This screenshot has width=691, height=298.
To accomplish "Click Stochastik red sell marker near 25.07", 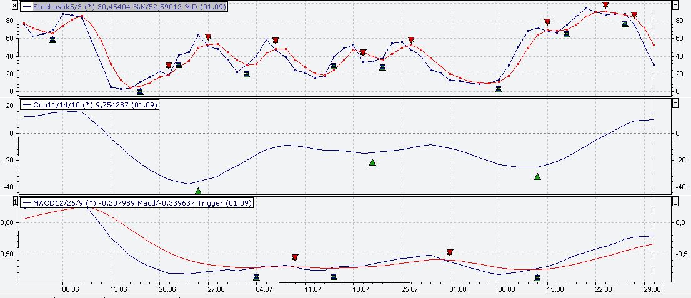I will tap(411, 40).
